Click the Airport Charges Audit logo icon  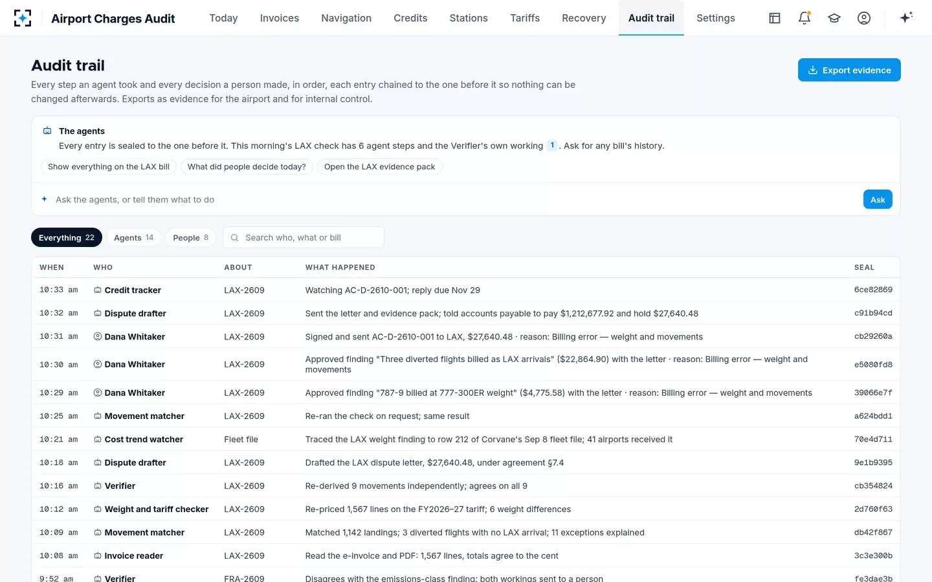[23, 18]
